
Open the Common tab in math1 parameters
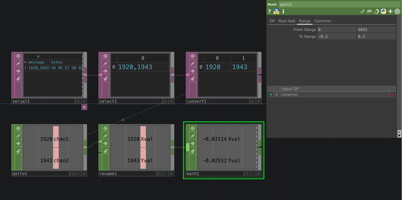point(322,21)
